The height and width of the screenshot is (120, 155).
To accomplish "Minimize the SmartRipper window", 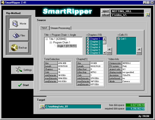I will coord(145,2).
